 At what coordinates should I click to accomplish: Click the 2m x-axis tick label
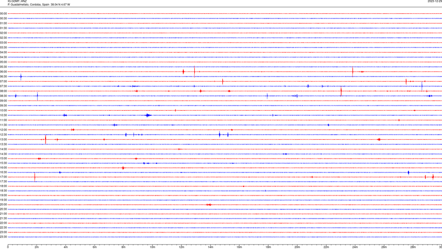coord(37,247)
